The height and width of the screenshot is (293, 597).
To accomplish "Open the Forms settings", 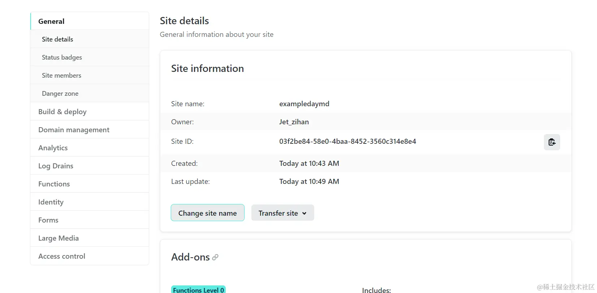I will [90, 220].
